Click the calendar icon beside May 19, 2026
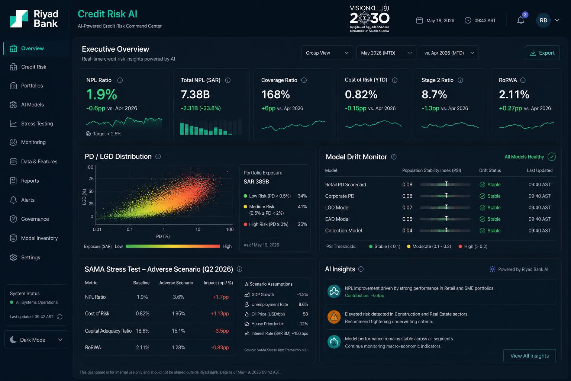 click(419, 20)
